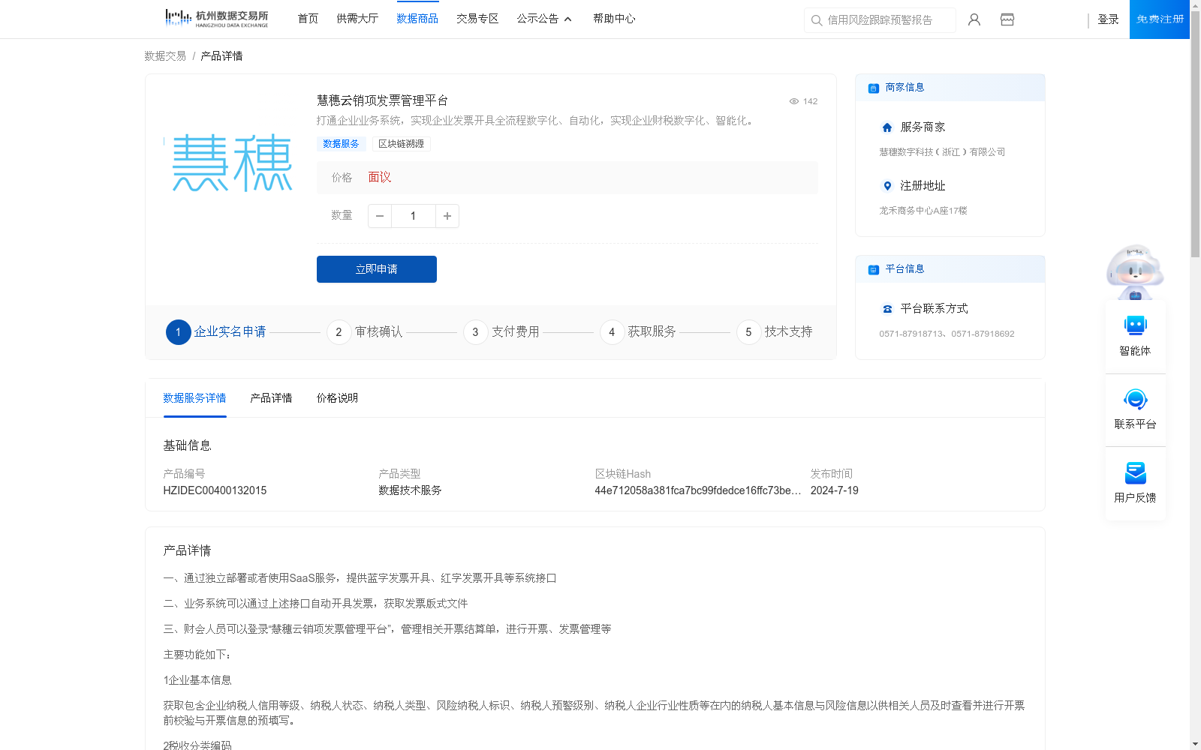Click the publish date 2024-7-19
The height and width of the screenshot is (750, 1201).
(x=834, y=490)
